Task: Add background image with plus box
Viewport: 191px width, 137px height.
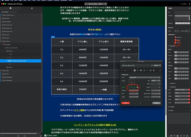Action: [132, 82]
